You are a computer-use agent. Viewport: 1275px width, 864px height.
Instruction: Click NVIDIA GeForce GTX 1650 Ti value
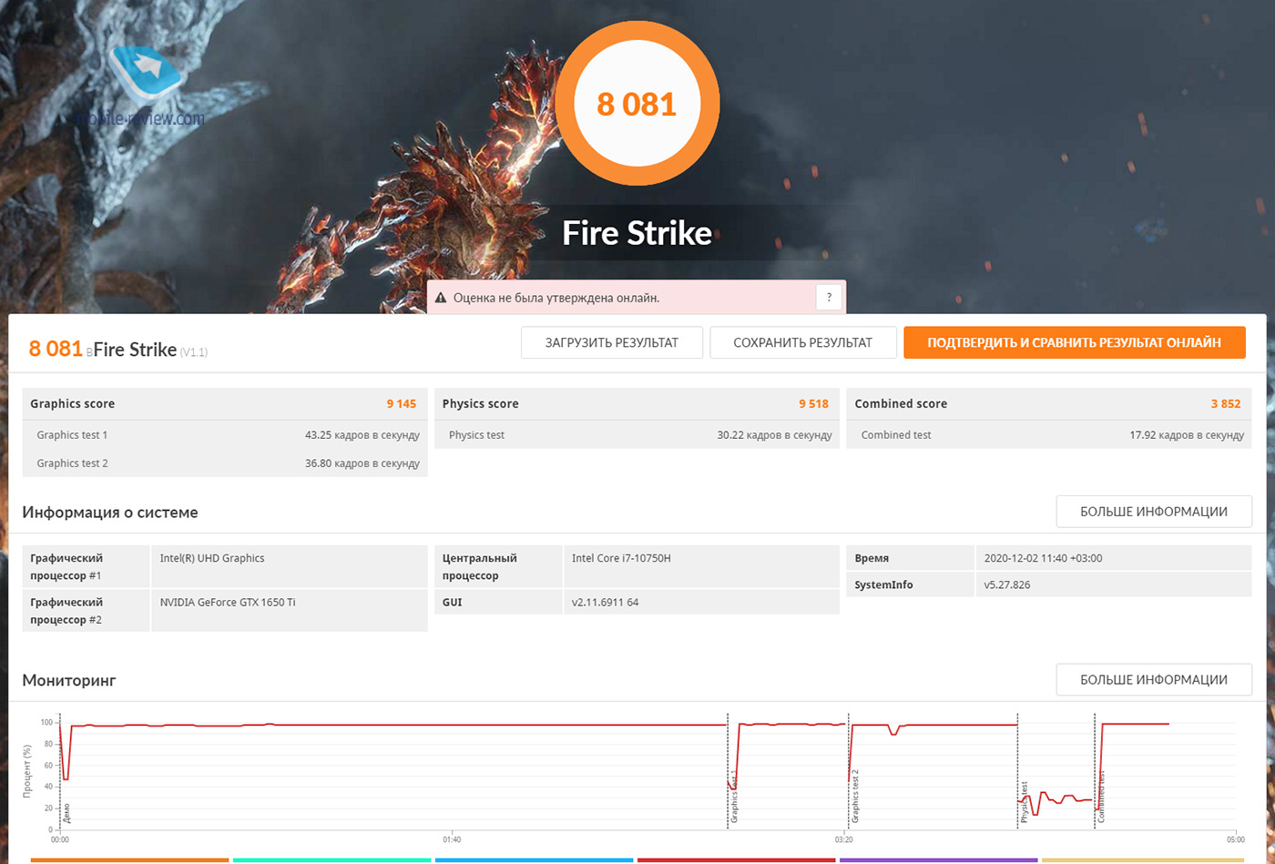227,602
